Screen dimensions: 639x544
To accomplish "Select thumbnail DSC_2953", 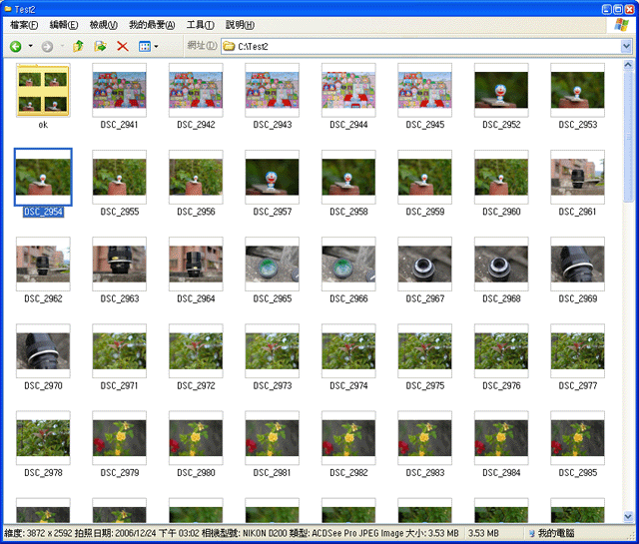I will (x=577, y=90).
